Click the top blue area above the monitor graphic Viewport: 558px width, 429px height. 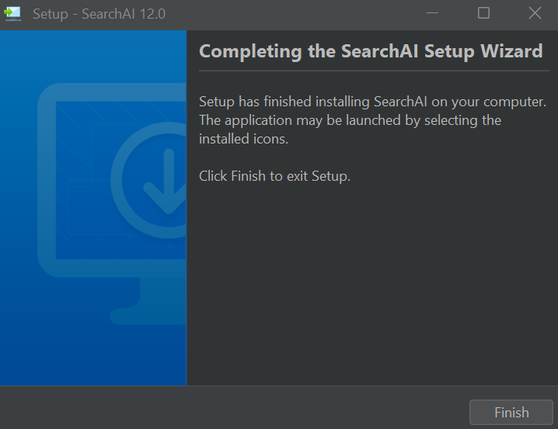[x=93, y=55]
